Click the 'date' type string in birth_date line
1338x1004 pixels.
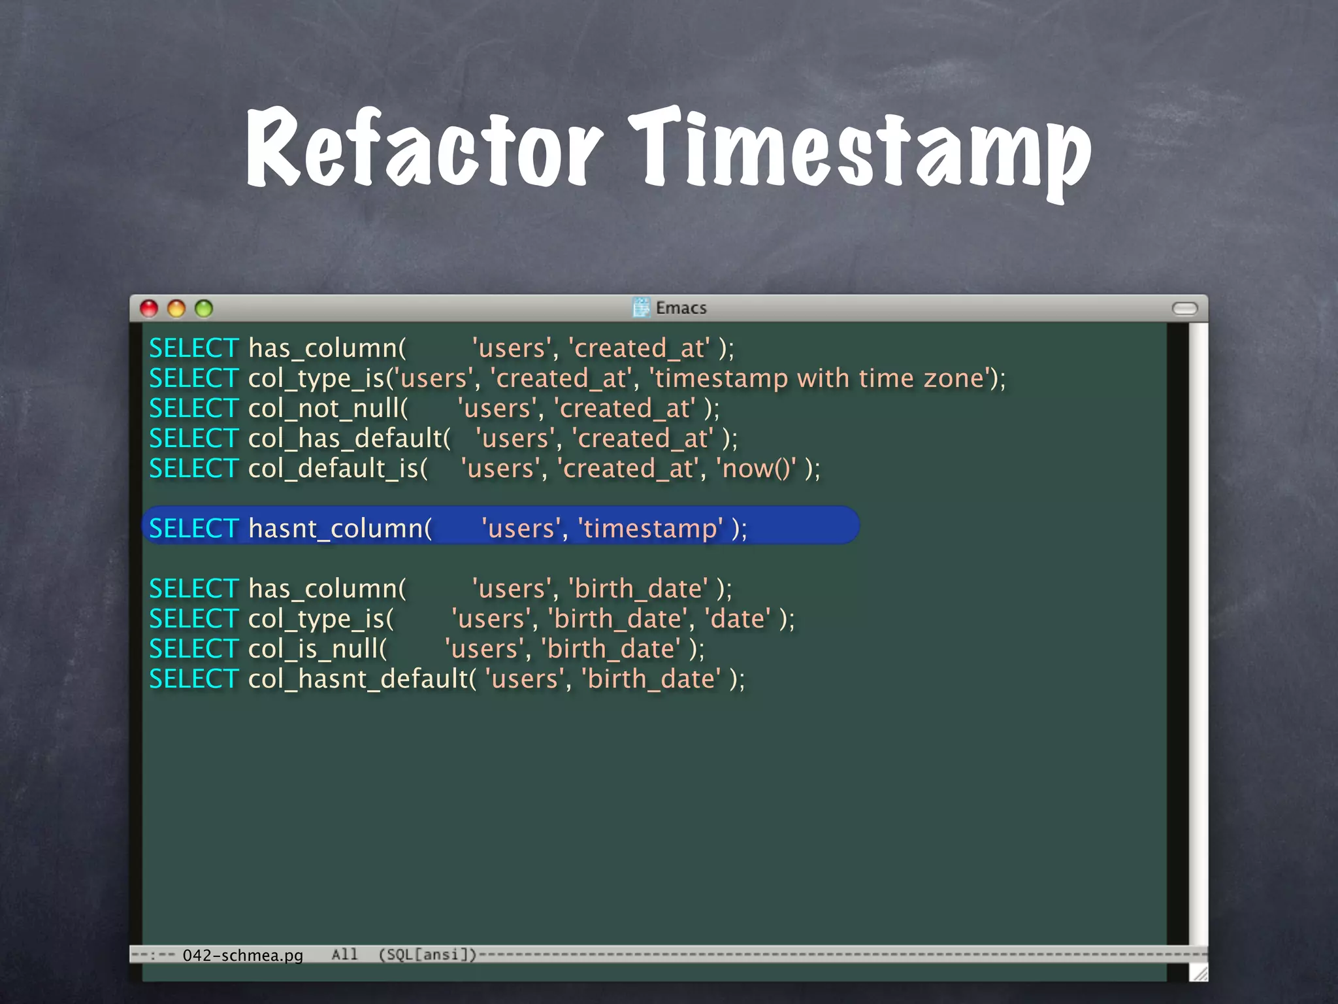coord(738,619)
